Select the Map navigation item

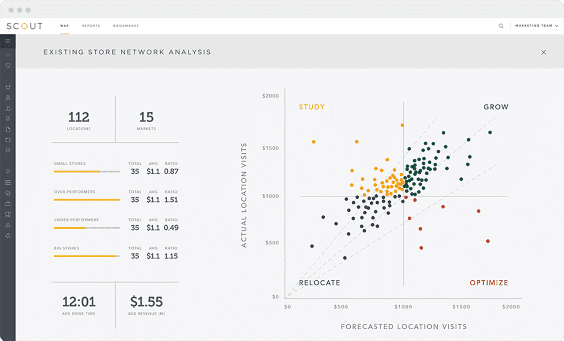click(x=64, y=26)
